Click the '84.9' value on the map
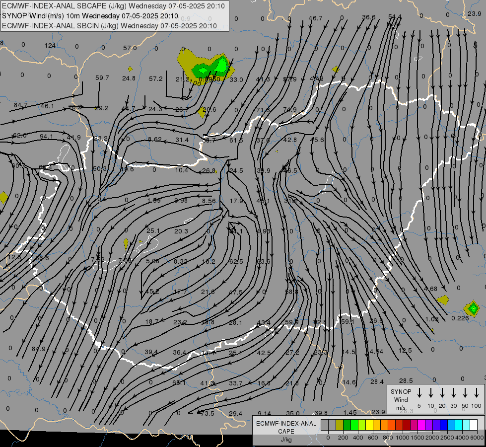The image size is (486, 447). (39, 349)
